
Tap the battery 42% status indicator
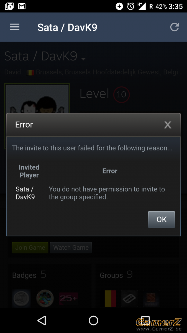click(x=161, y=6)
